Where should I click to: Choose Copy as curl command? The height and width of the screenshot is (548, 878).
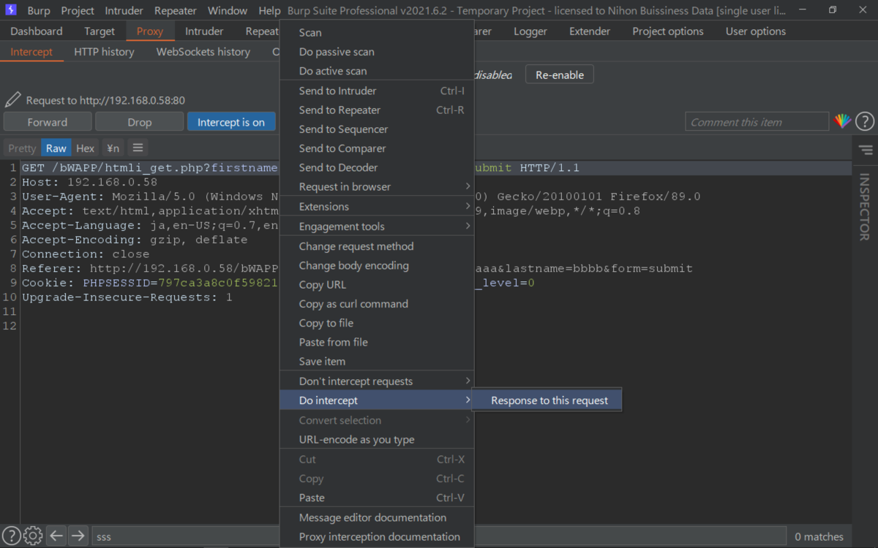pos(377,303)
